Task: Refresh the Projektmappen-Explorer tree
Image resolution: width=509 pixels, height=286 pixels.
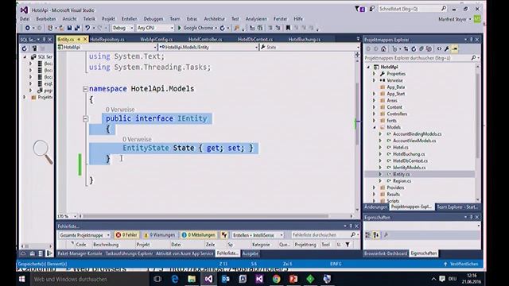Action: click(414, 49)
